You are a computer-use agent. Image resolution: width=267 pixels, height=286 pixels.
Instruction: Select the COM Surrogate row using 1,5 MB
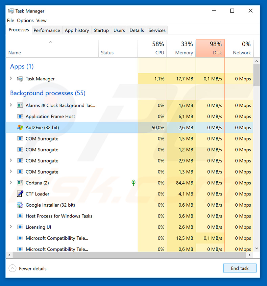[x=130, y=139]
